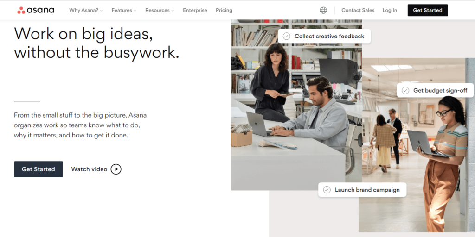Image resolution: width=475 pixels, height=237 pixels.
Task: Go to the Pricing page
Action: pos(224,10)
